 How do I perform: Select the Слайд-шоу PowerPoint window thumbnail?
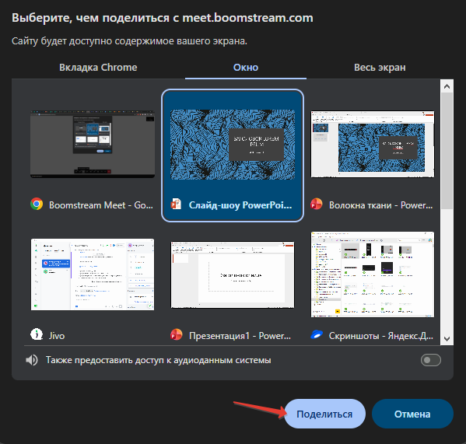coord(233,145)
